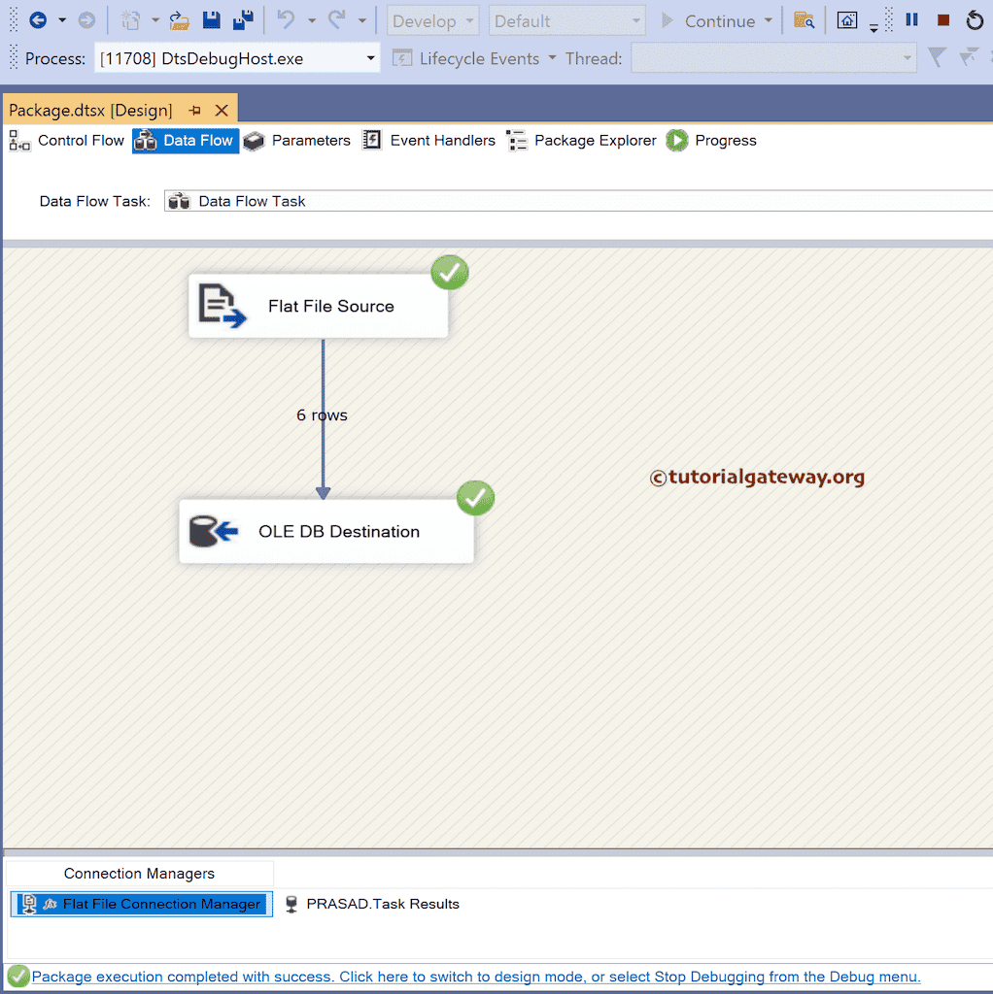Select the Flat File Connection Manager
993x994 pixels.
tap(141, 904)
